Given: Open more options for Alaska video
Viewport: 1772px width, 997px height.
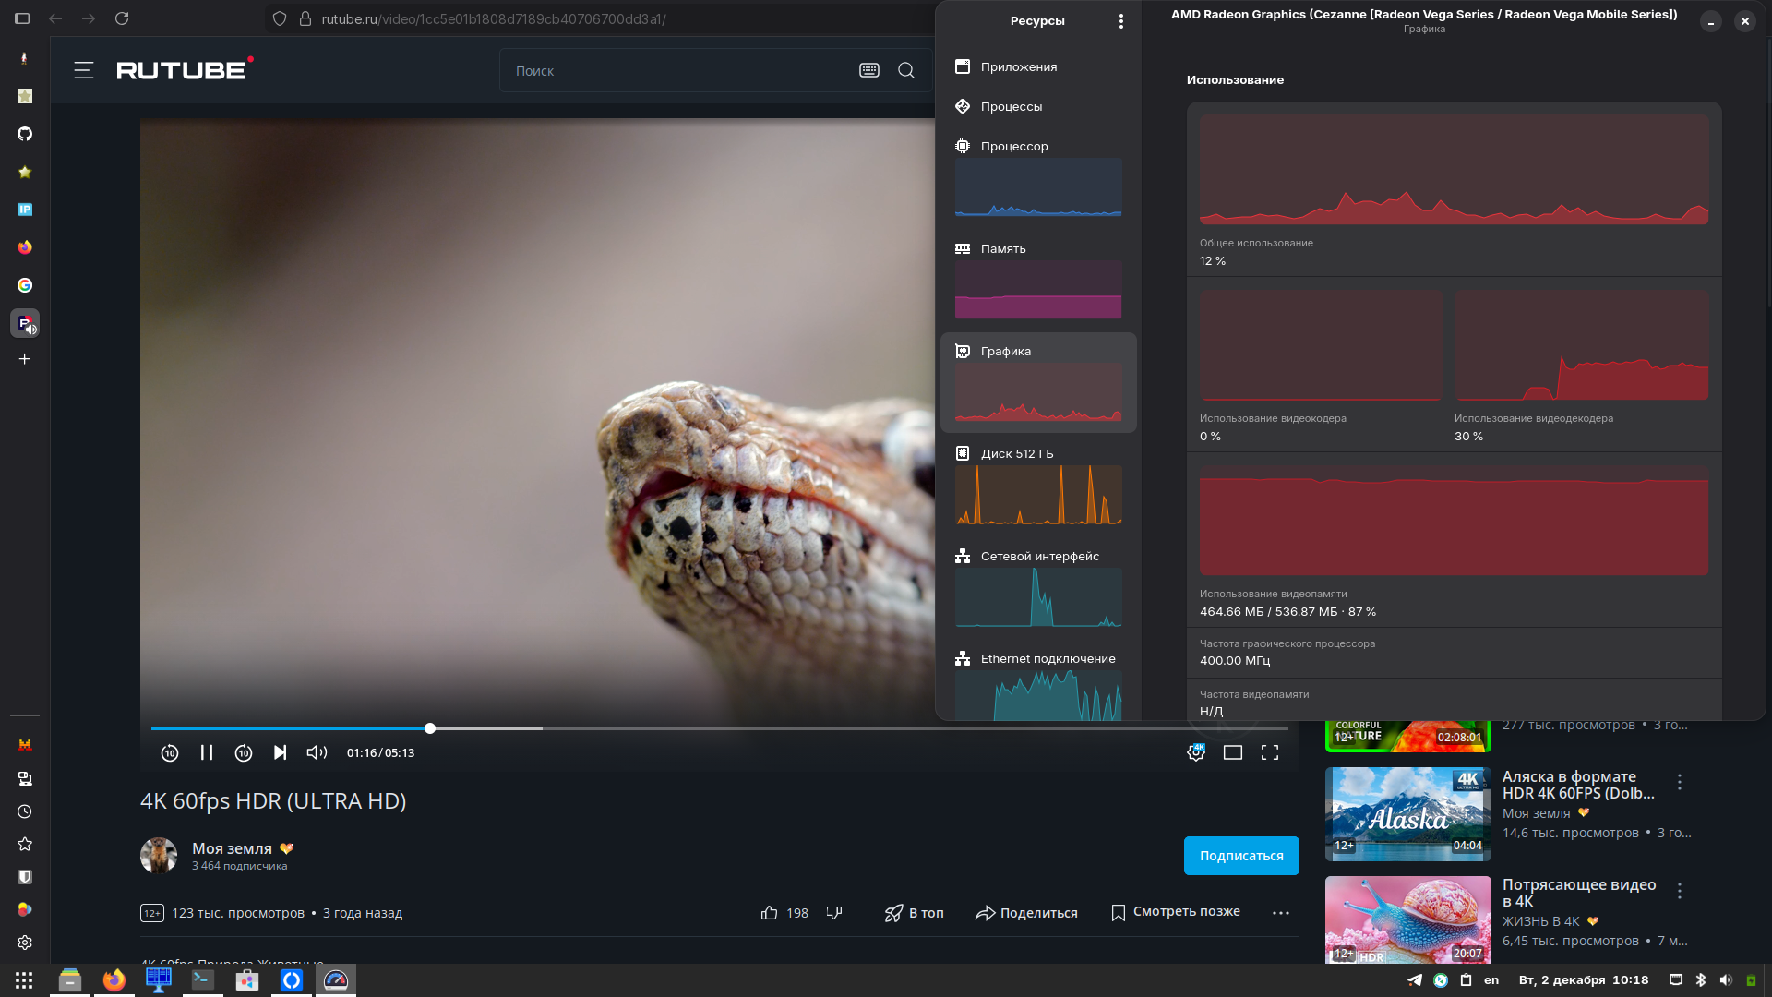Looking at the screenshot, I should (1680, 782).
